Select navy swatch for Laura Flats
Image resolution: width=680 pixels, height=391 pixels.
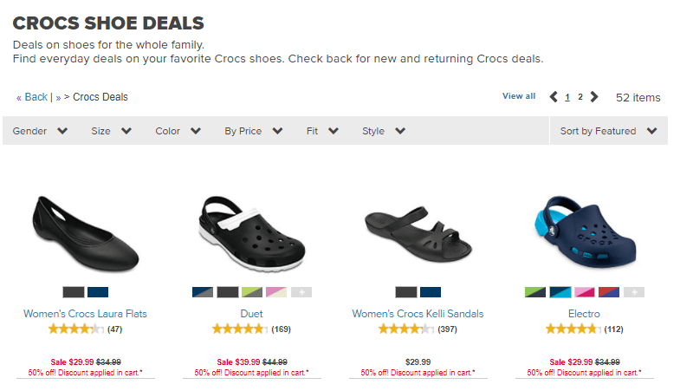coord(98,292)
